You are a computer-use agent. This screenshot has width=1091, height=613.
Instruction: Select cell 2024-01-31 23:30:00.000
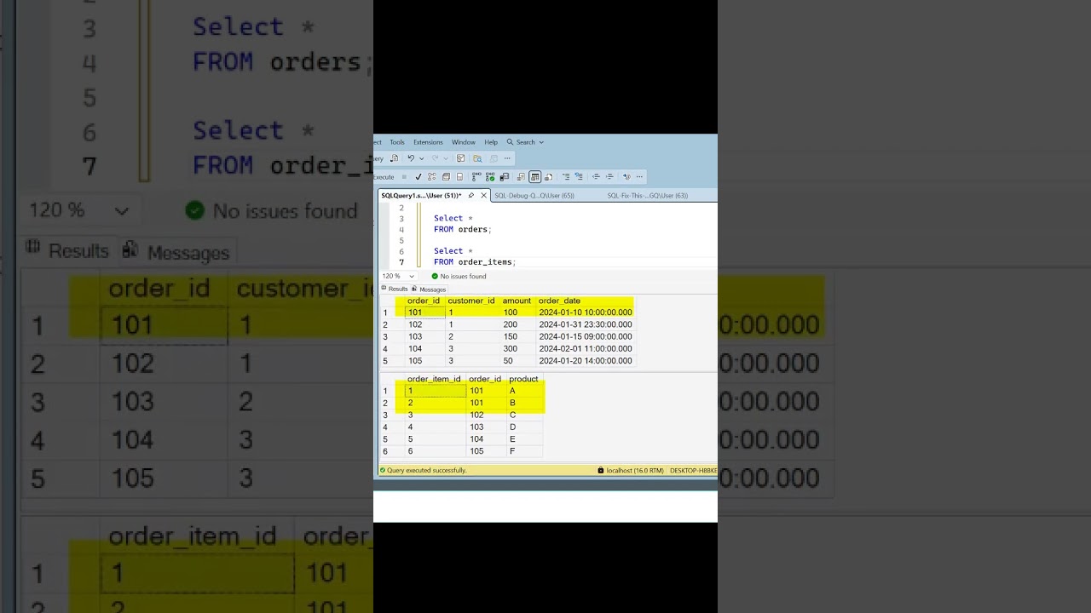(585, 324)
